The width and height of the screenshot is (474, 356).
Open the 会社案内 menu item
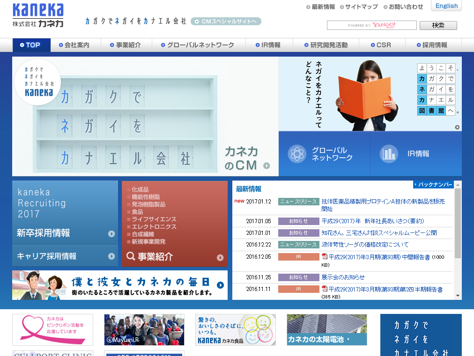pos(74,45)
